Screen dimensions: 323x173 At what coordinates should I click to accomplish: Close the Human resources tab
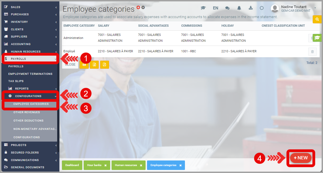click(x=141, y=165)
